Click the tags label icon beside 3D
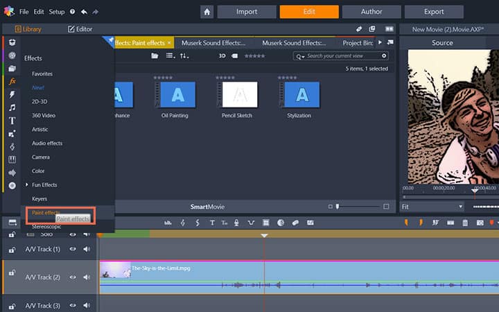Viewport: 499px width, 312px height. pyautogui.click(x=234, y=56)
